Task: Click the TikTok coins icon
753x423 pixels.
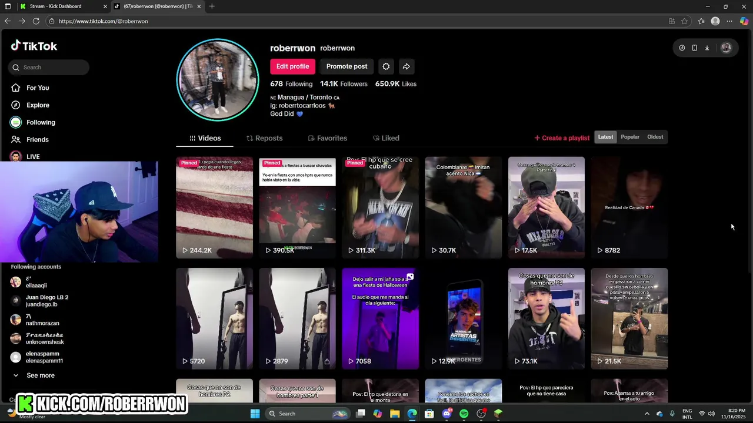Action: point(682,48)
